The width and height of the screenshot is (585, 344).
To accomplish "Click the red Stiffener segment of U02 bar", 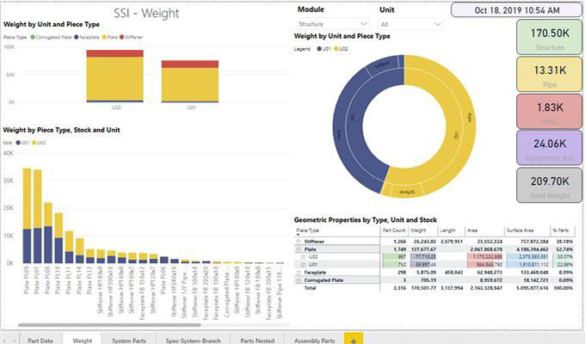I will pyautogui.click(x=115, y=53).
